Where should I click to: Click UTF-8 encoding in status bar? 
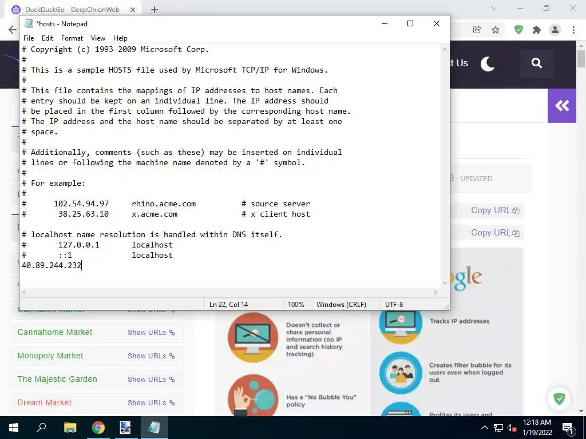[x=394, y=305]
